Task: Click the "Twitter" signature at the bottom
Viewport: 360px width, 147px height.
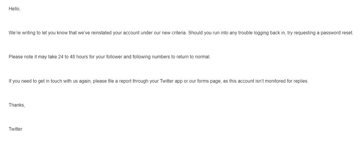Action: coord(15,129)
